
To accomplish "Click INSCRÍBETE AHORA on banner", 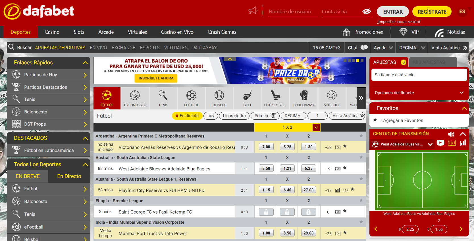I will pyautogui.click(x=156, y=78).
